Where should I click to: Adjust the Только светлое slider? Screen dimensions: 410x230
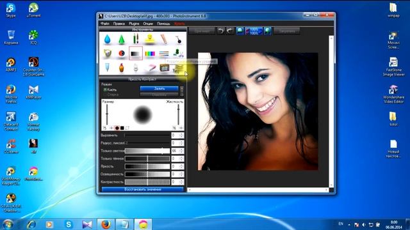point(147,151)
